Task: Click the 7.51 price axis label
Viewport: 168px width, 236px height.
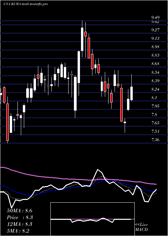Action: pyautogui.click(x=155, y=131)
